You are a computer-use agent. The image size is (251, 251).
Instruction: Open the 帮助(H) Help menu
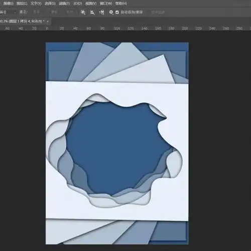click(x=121, y=4)
